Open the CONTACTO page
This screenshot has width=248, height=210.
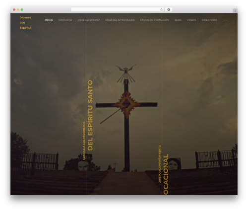coord(65,20)
